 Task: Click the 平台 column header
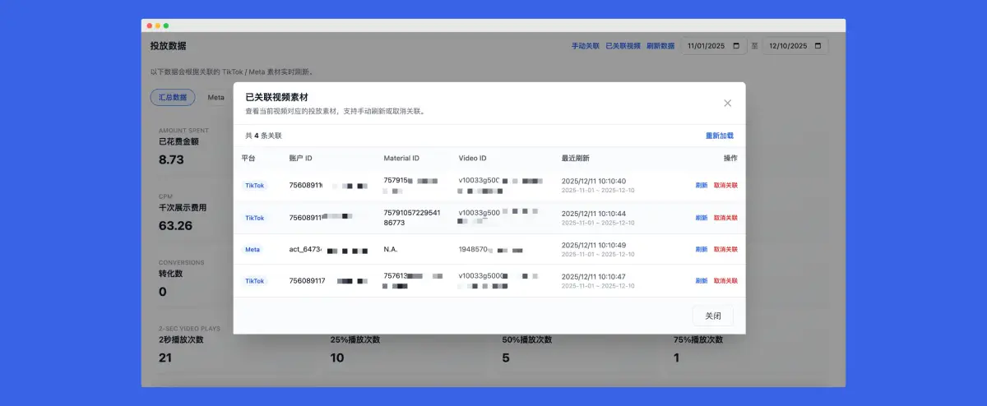(x=248, y=158)
